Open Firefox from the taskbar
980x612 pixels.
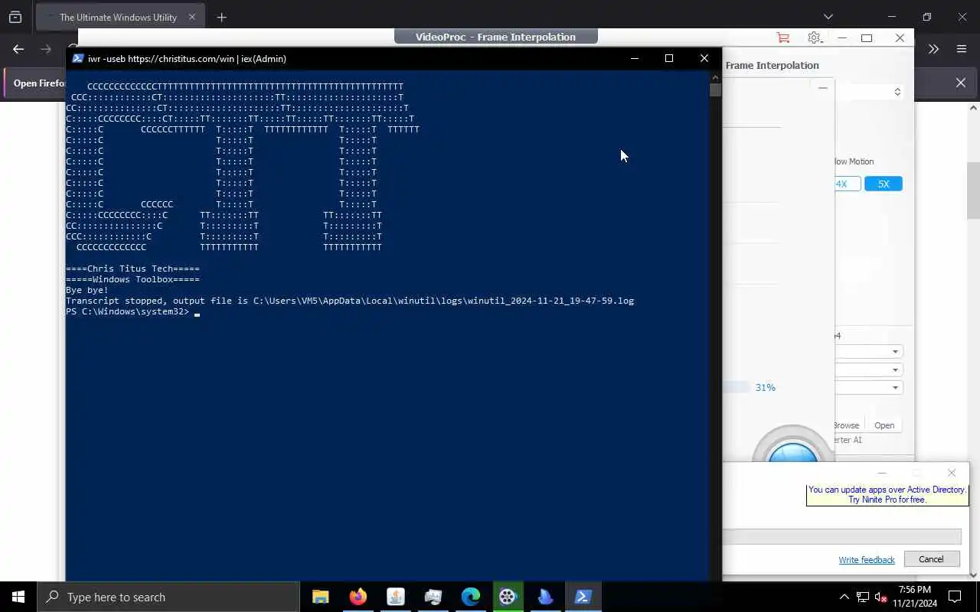pos(358,597)
